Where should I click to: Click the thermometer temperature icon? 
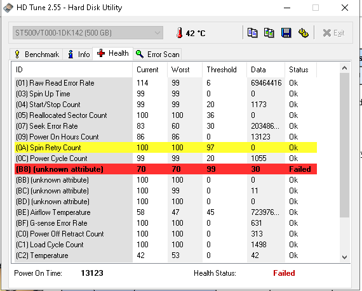click(x=179, y=33)
